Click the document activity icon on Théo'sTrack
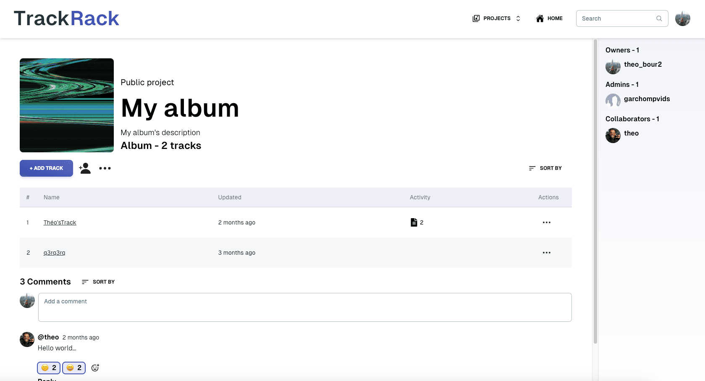Viewport: 705px width, 381px height. pyautogui.click(x=414, y=222)
